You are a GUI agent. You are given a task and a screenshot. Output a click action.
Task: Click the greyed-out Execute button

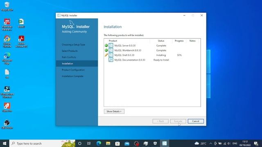coord(178,121)
